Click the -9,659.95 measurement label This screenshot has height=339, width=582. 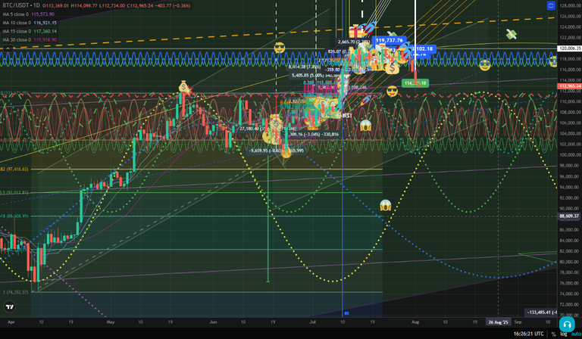pos(276,151)
